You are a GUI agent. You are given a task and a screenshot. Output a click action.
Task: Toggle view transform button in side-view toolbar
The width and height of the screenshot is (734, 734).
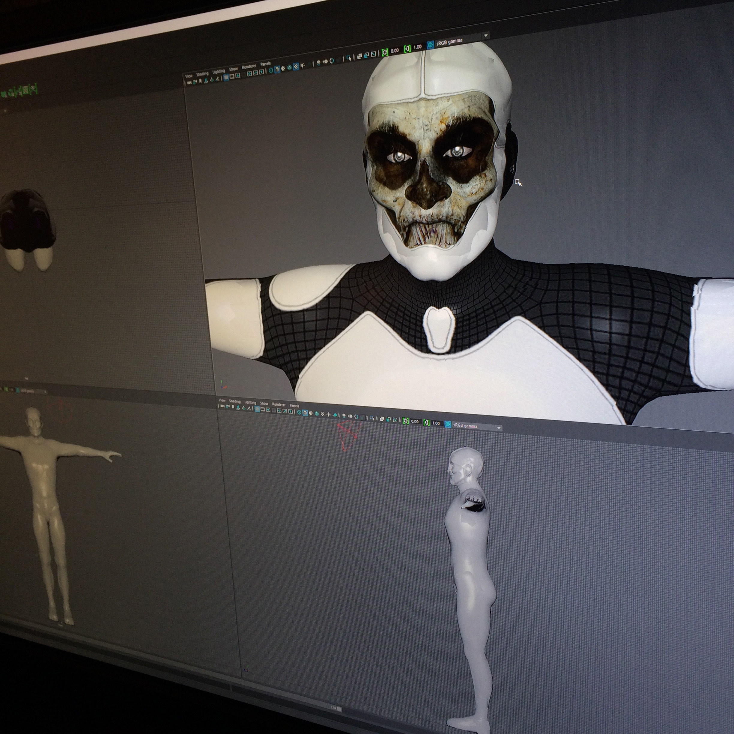tap(448, 424)
